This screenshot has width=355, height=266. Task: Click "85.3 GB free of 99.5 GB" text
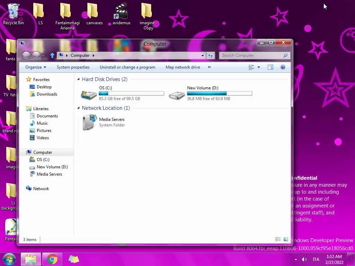click(x=119, y=99)
